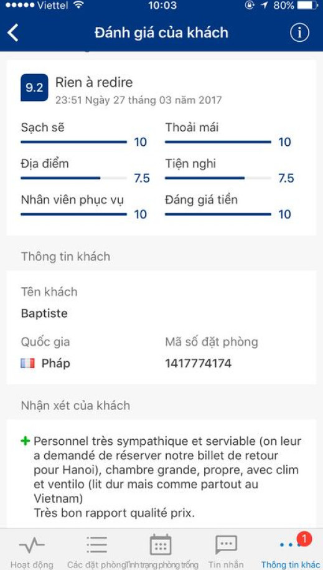
Task: Tap the green plus comment icon
Action: (x=25, y=441)
